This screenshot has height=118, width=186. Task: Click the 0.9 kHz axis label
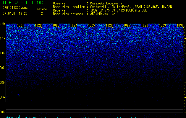coord(3,68)
